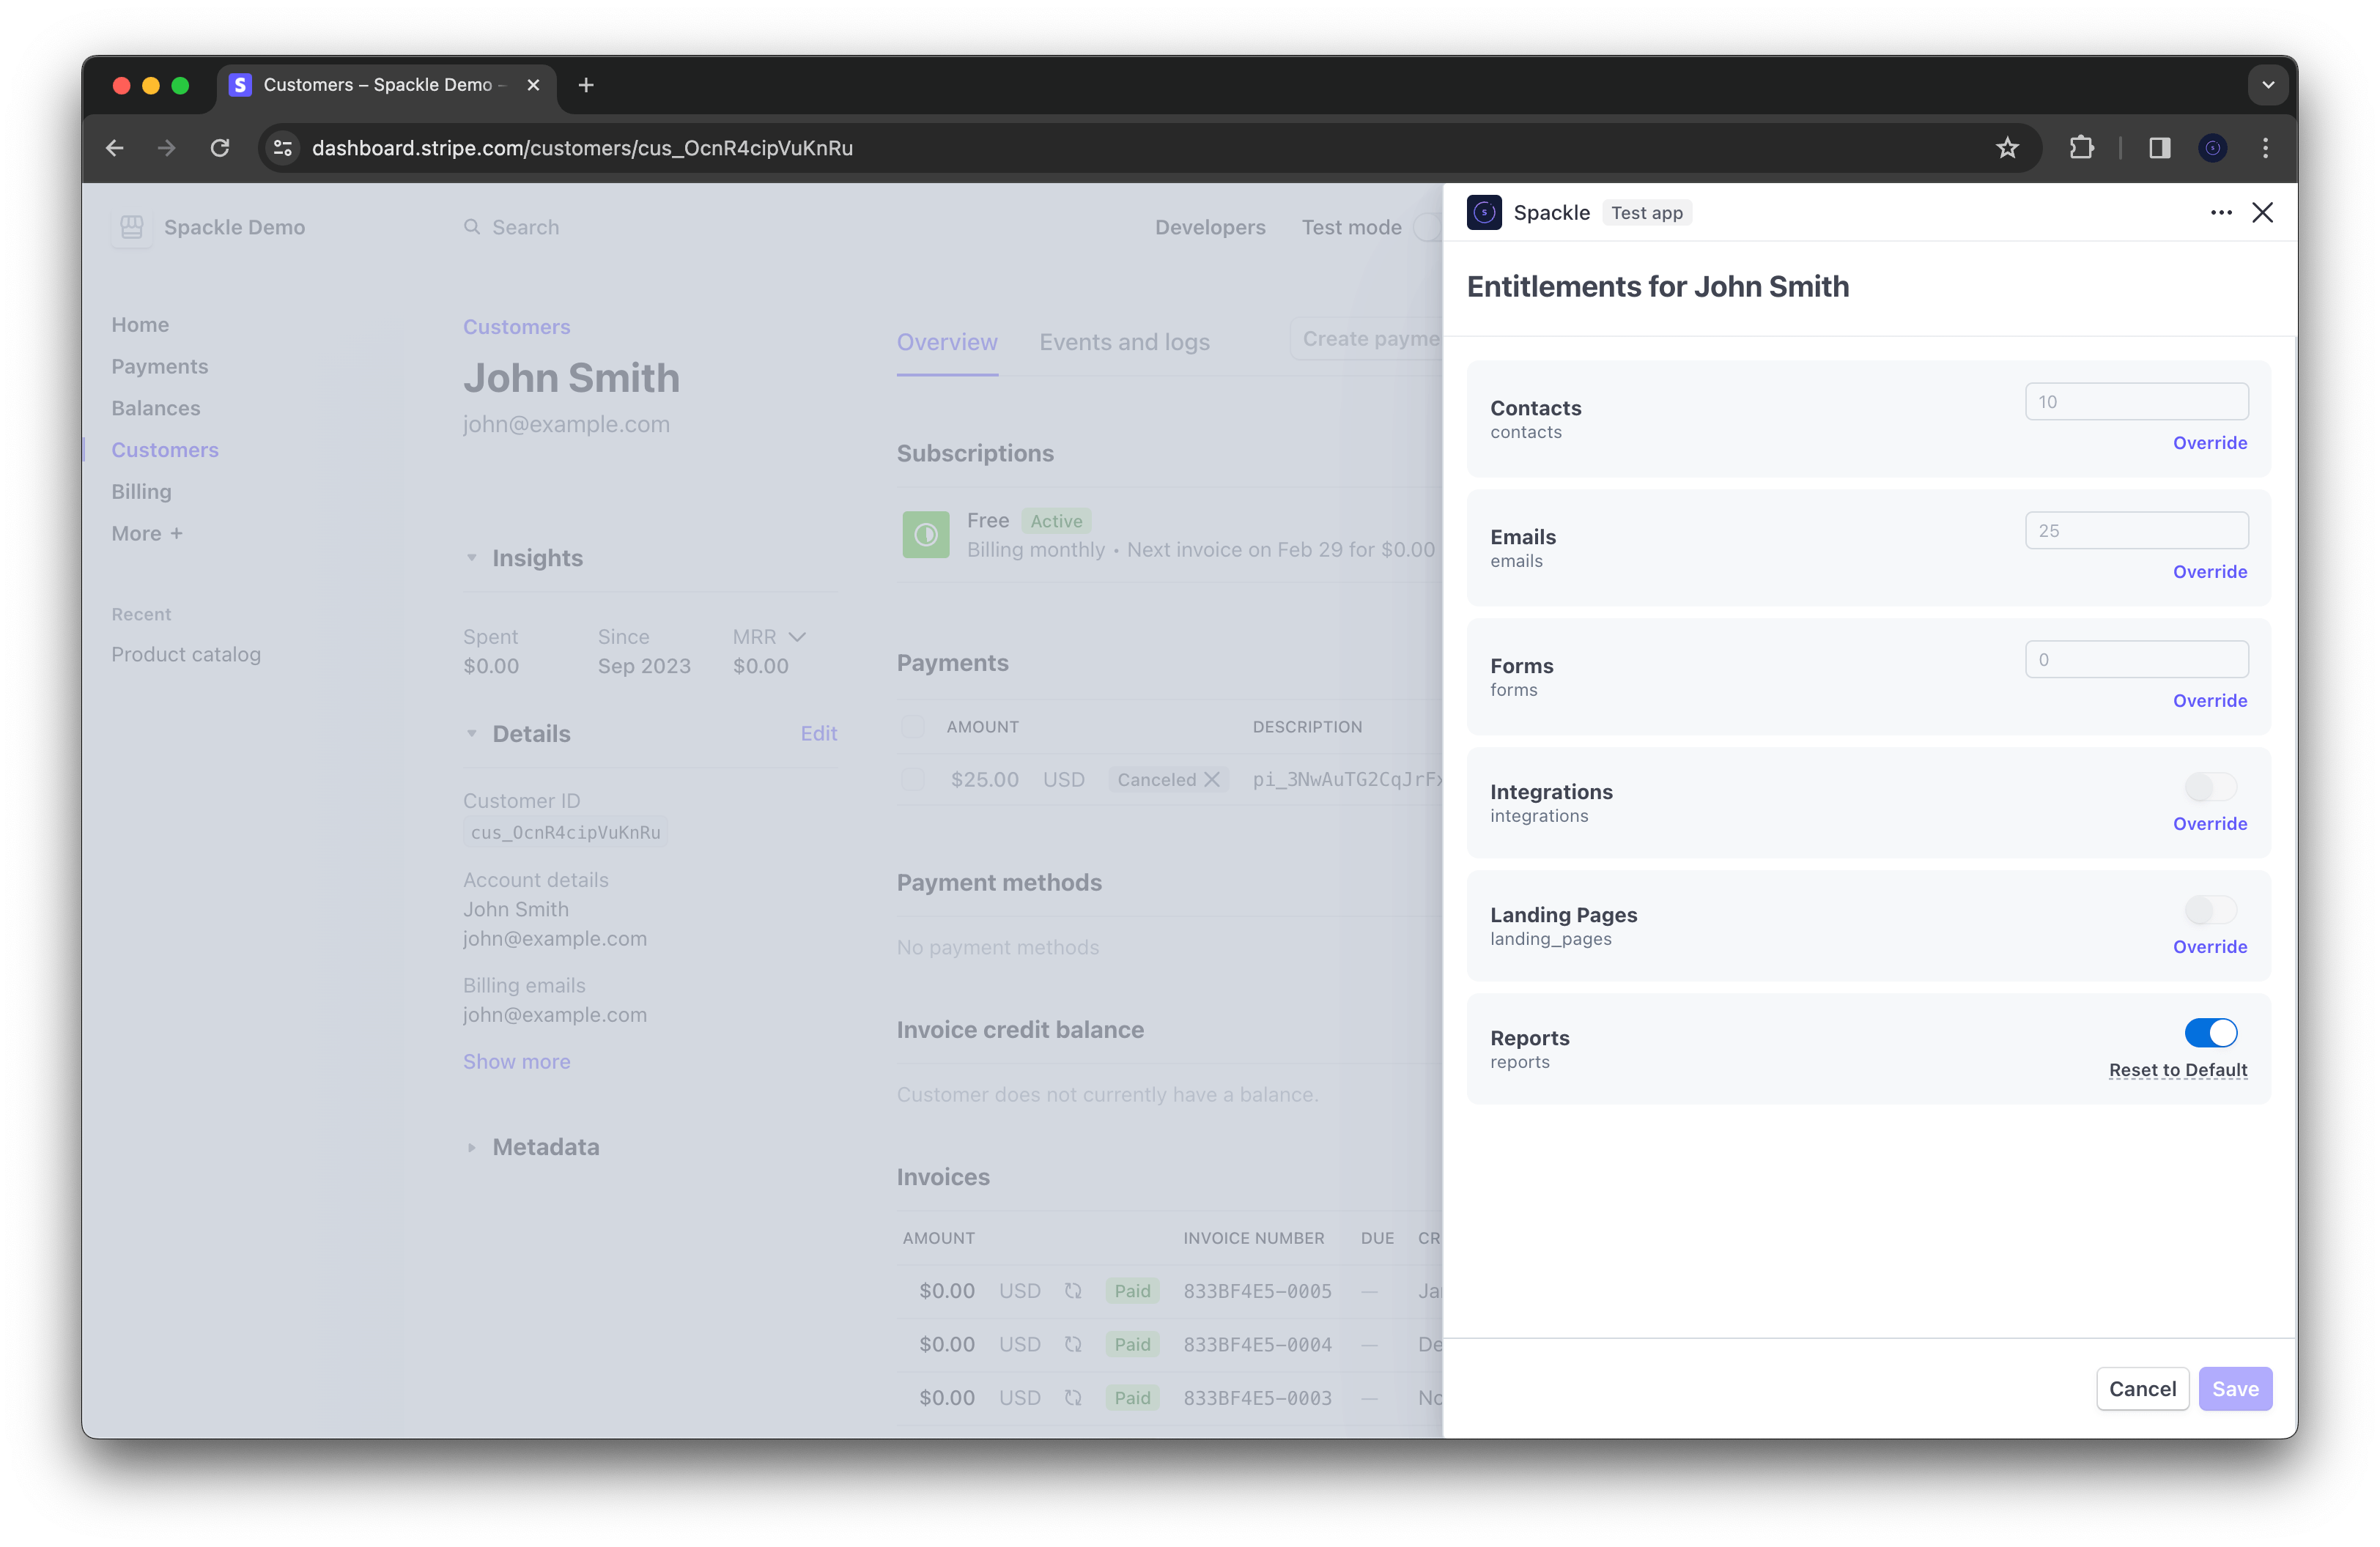Toggle the Reports entitlement switch on
Screen dimensions: 2380x1547
[2211, 1034]
